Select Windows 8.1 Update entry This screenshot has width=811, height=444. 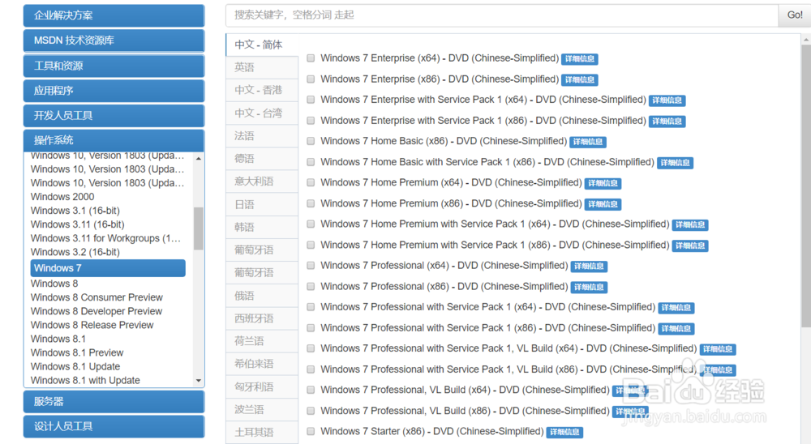coord(75,366)
